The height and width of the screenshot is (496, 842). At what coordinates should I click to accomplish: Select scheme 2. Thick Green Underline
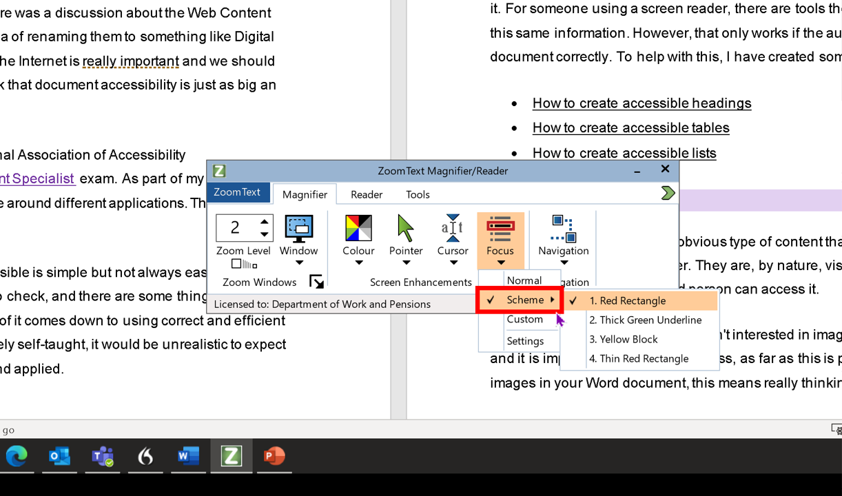[640, 320]
